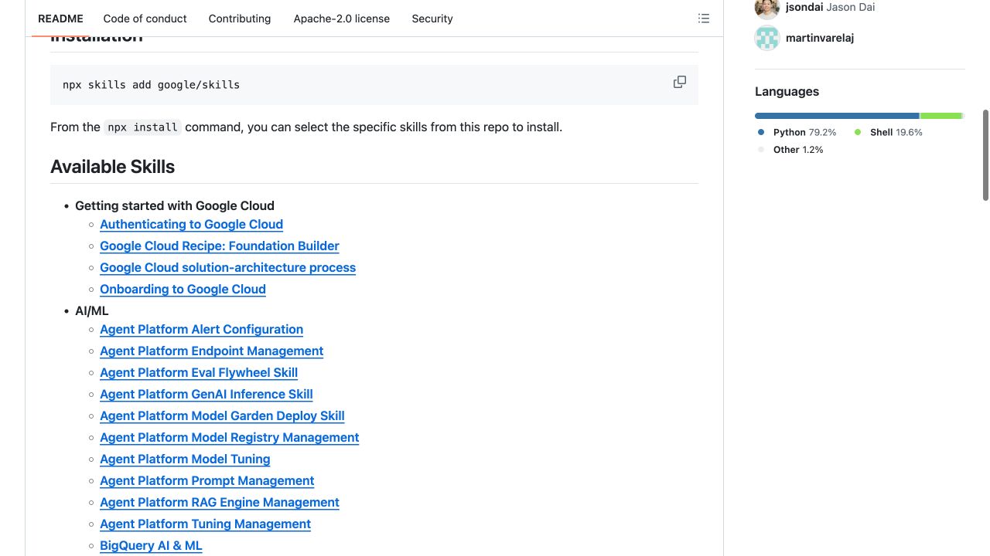Screen dimensions: 990x556
Task: Click the green Shell language bar segment
Action: [941, 116]
